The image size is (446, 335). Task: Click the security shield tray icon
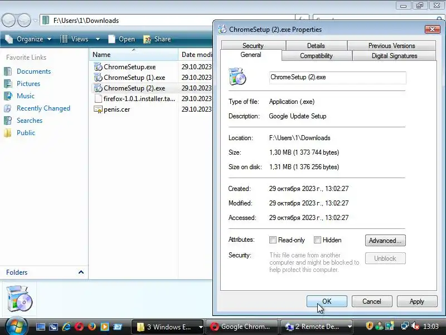coord(369,326)
